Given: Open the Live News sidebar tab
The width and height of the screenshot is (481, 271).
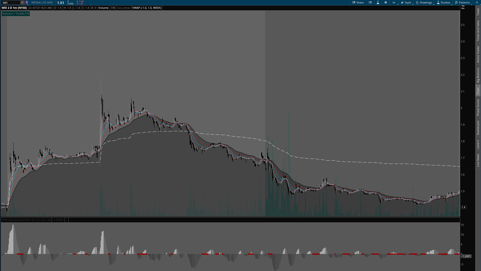Looking at the screenshot, I should click(478, 160).
